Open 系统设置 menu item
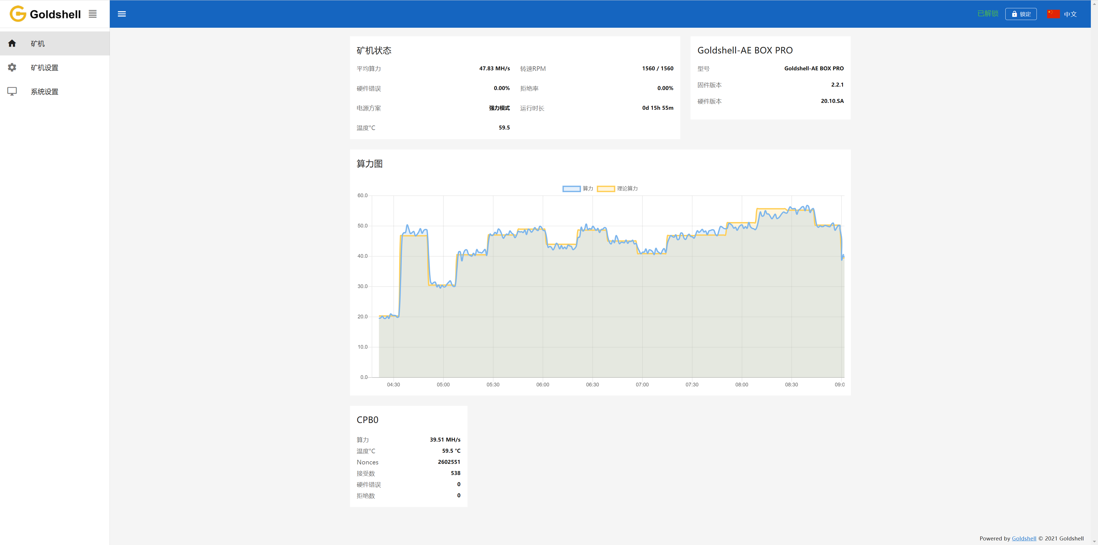1098x545 pixels. [x=44, y=92]
